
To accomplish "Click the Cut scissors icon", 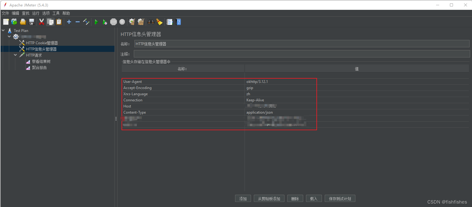I will (42, 22).
